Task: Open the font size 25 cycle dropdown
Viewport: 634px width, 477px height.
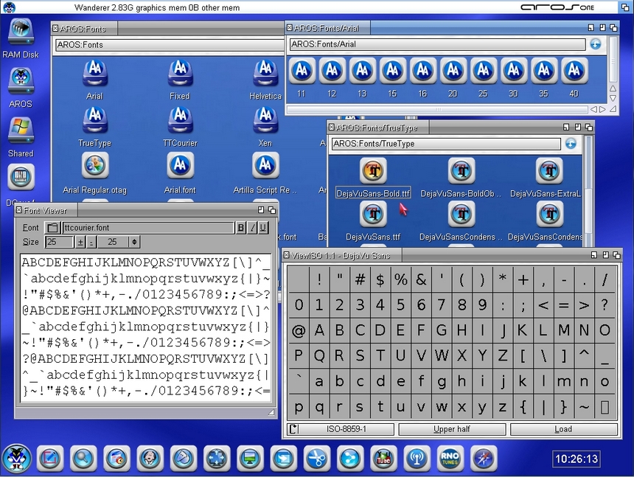Action: pyautogui.click(x=118, y=242)
